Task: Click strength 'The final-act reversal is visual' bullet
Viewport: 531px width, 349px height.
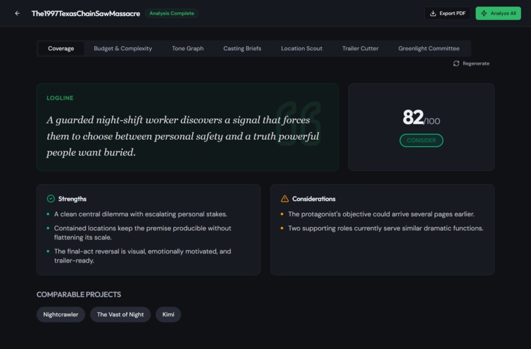Action: point(142,256)
